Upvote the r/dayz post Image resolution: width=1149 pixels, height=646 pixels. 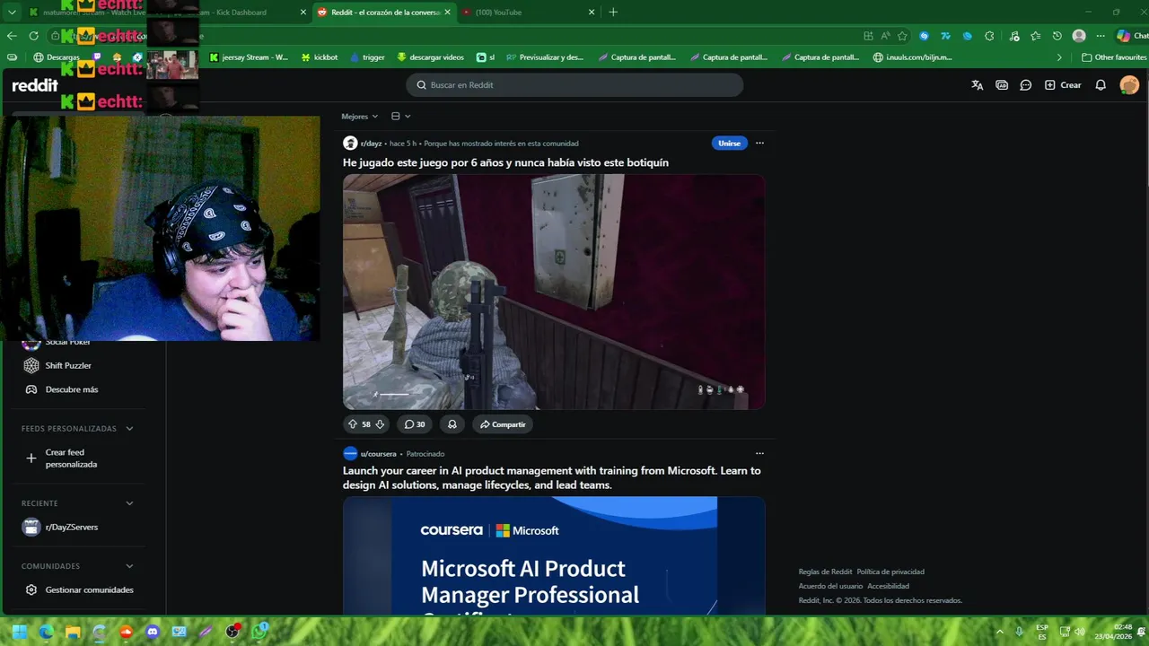353,424
